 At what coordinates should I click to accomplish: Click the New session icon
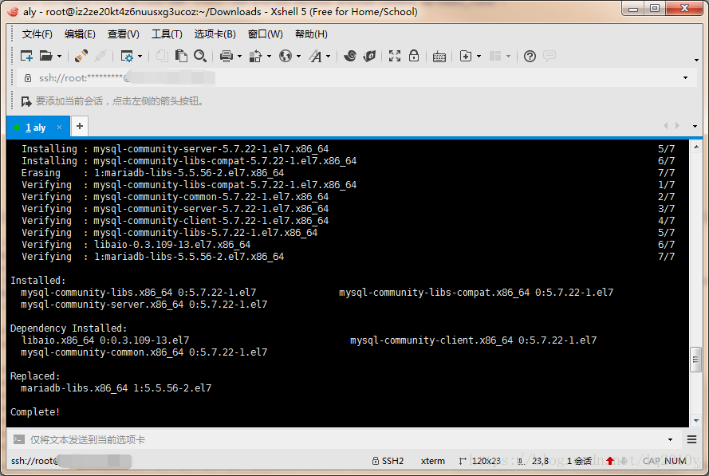point(26,56)
